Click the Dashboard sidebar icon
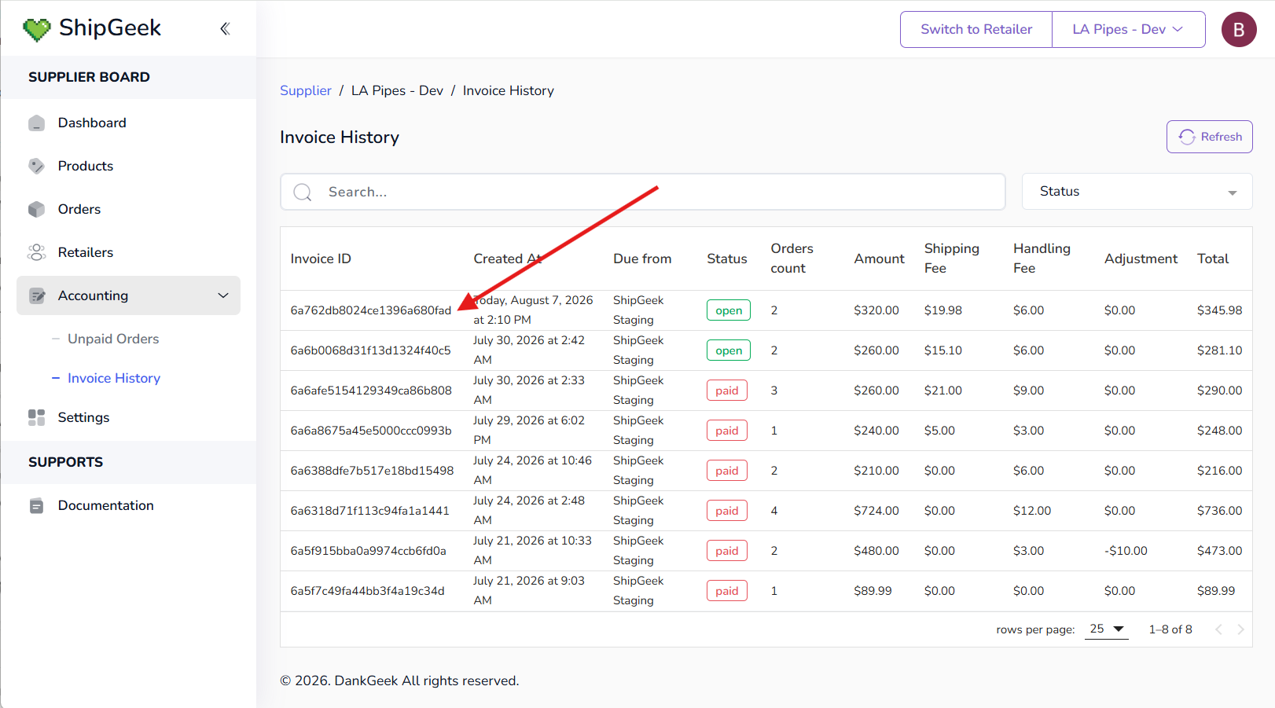 (36, 123)
